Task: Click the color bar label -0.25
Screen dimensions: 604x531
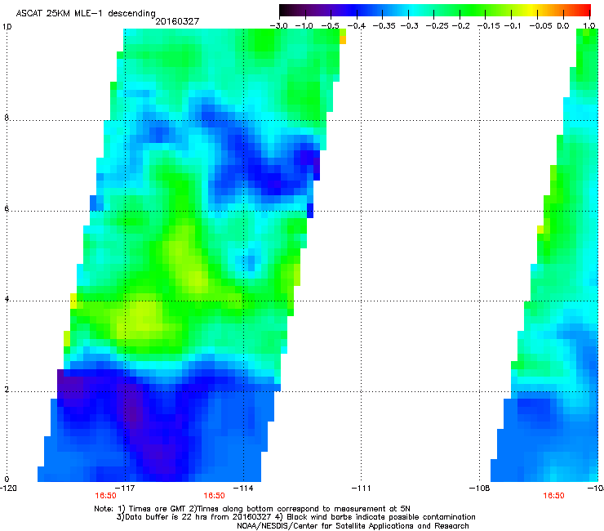Action: (437, 26)
